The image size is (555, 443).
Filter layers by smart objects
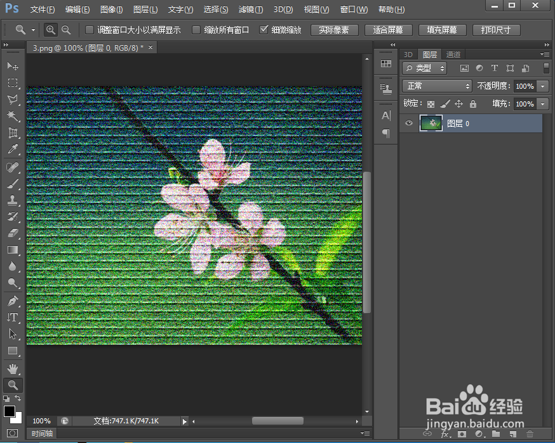[526, 68]
